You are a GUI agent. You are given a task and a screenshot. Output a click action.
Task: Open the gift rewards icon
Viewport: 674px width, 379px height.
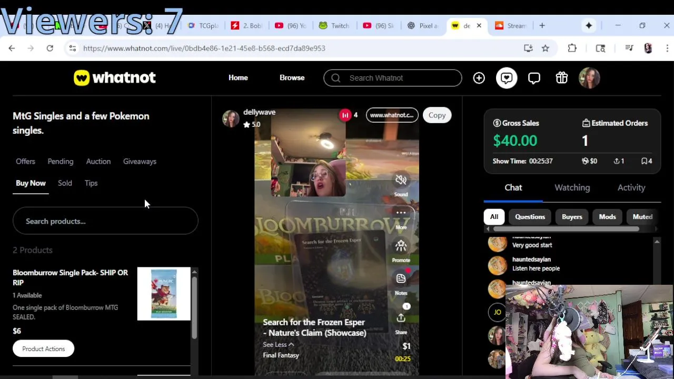click(562, 78)
